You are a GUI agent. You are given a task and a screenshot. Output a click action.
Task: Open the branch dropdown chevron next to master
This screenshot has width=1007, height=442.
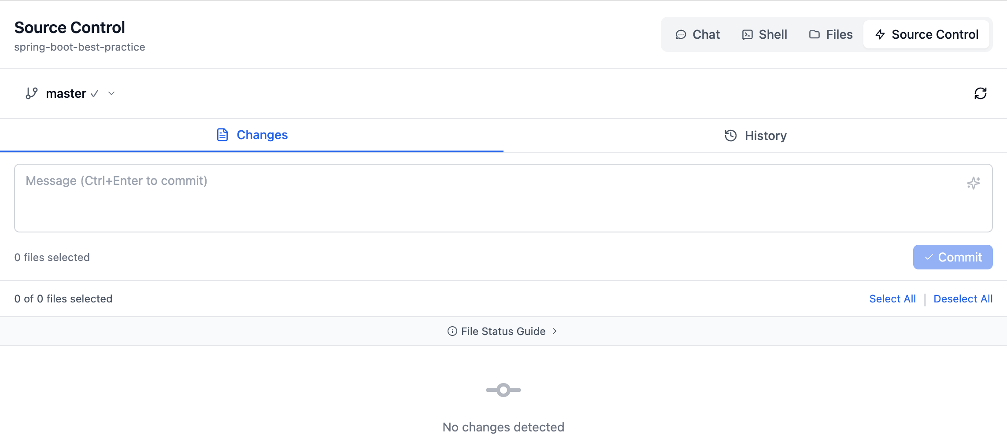pyautogui.click(x=111, y=93)
